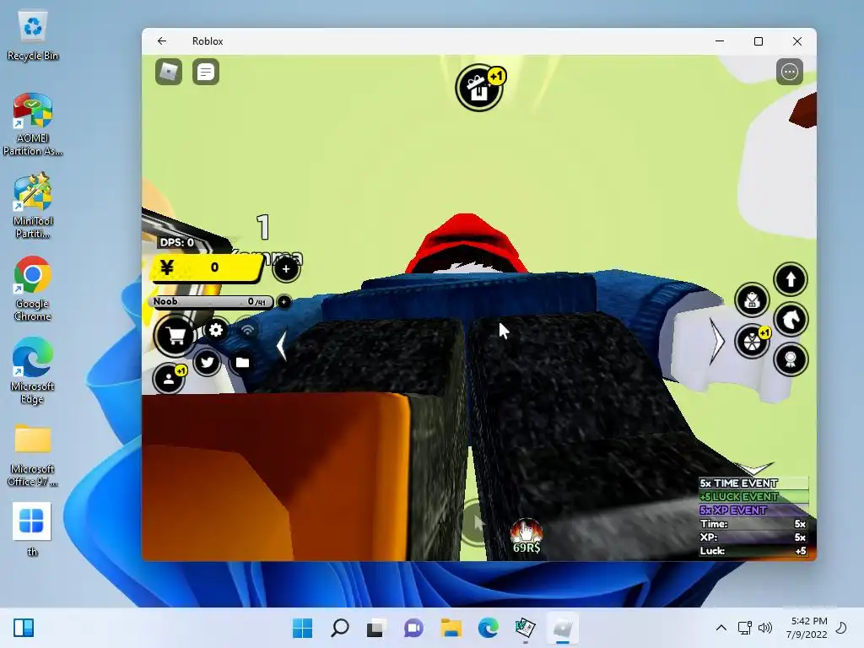Click the XP: 5x stat row
This screenshot has height=648, width=864.
click(753, 537)
